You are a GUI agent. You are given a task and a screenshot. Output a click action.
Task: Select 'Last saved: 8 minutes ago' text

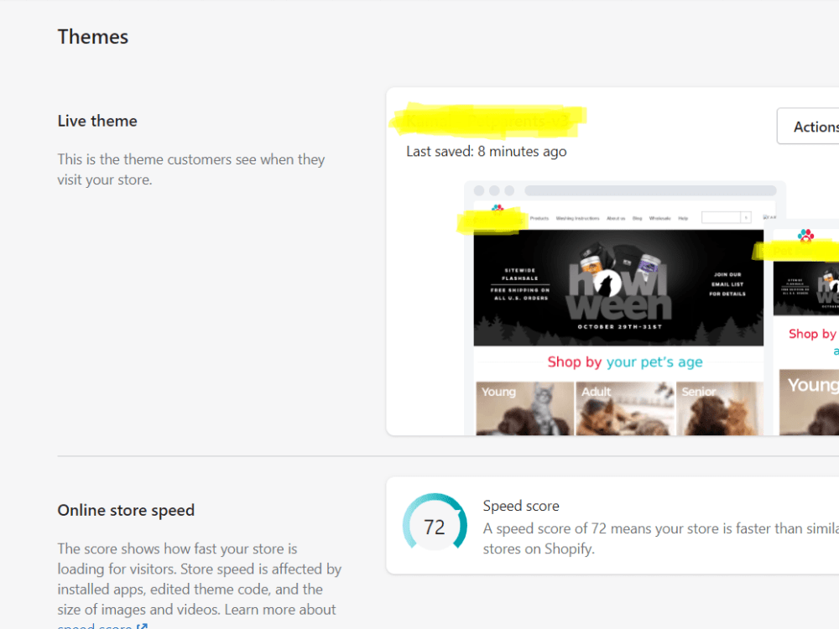[x=487, y=151]
